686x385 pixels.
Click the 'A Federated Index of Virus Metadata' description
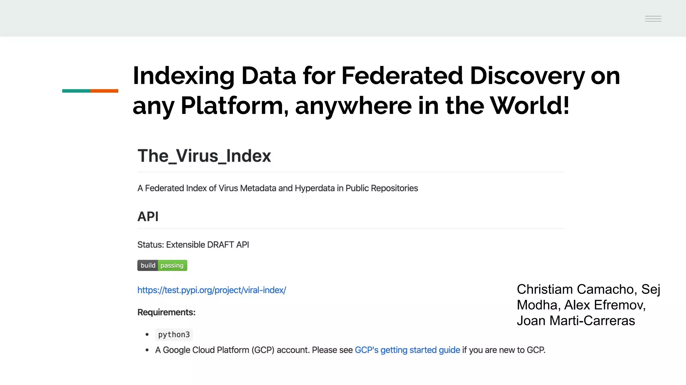pyautogui.click(x=278, y=188)
